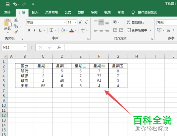Click 合并后居中 merge button
Screen dimensions: 177x136
(x=137, y=30)
